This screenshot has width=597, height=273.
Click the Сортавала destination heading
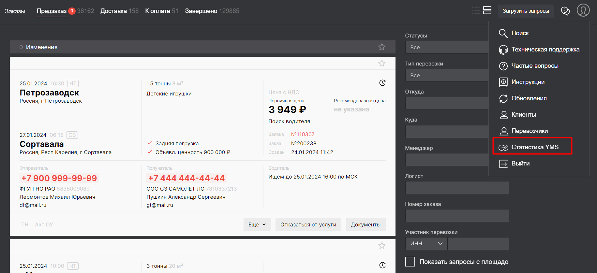pos(42,144)
